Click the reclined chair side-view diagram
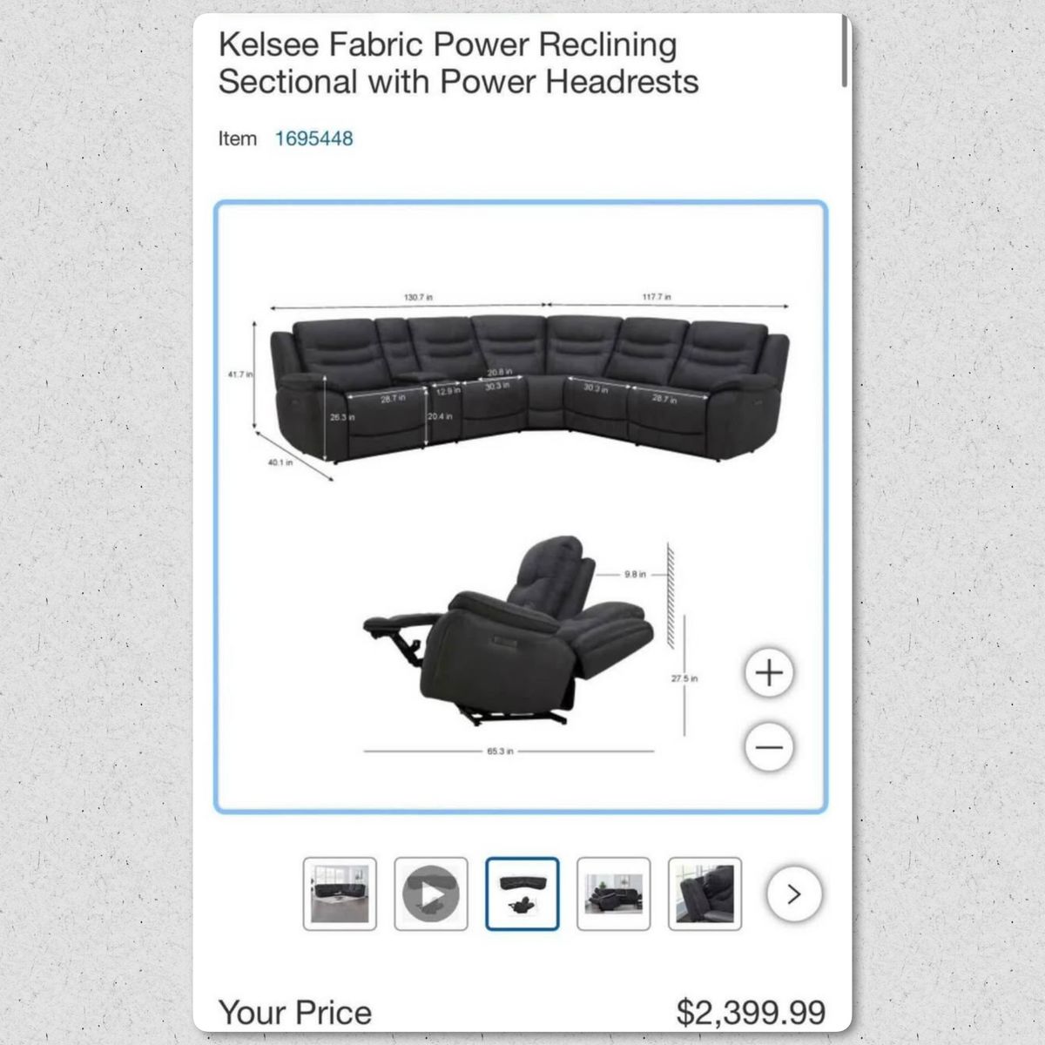The image size is (1045, 1045). (508, 631)
